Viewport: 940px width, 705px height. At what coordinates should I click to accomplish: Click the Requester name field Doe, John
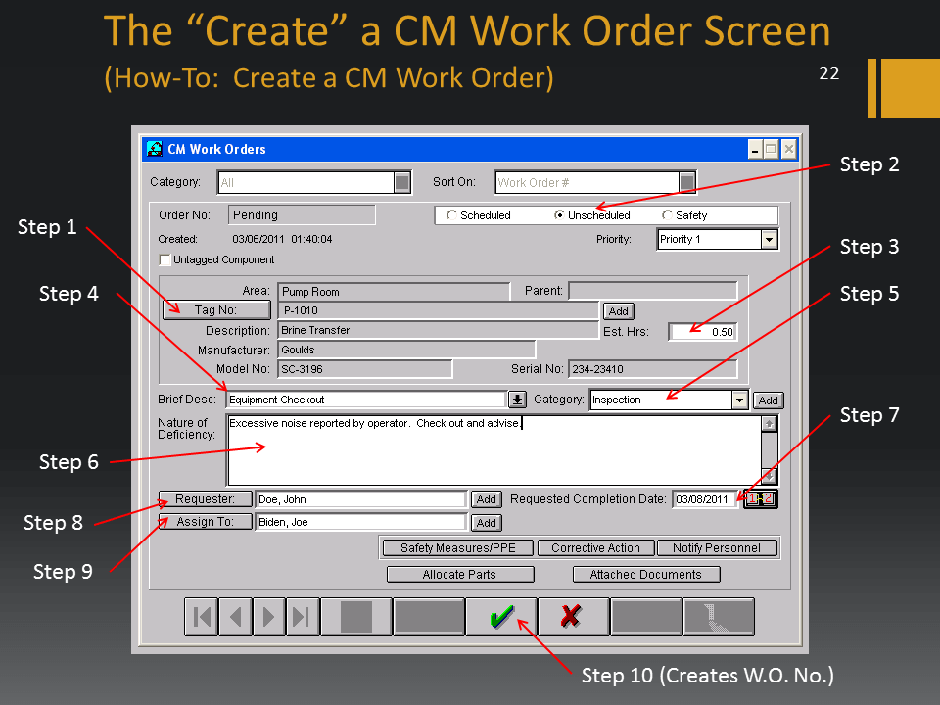click(361, 499)
